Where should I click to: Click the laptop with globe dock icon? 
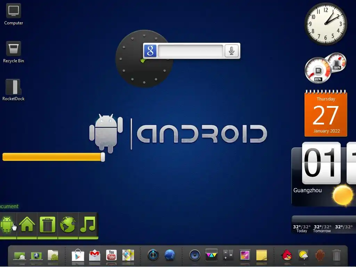[36, 256]
